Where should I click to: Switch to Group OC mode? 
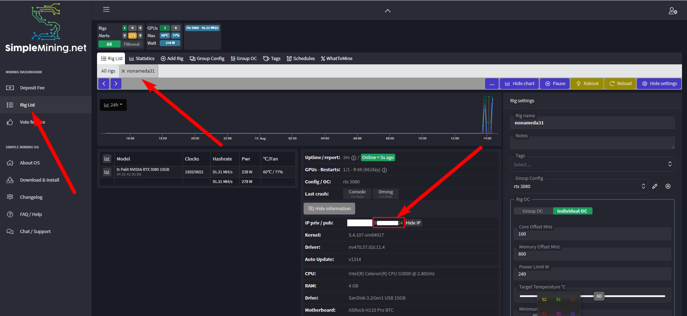[533, 211]
